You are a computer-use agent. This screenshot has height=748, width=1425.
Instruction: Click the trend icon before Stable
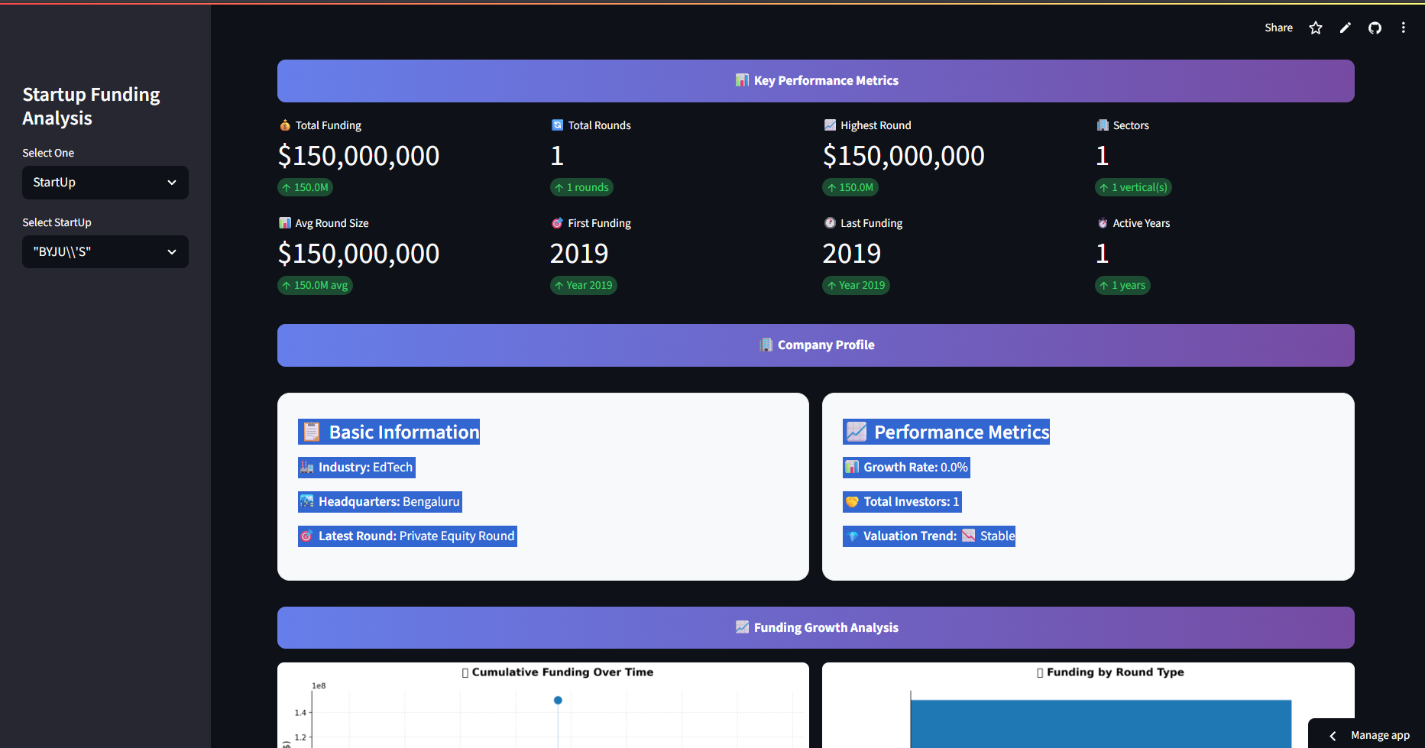[x=968, y=536]
